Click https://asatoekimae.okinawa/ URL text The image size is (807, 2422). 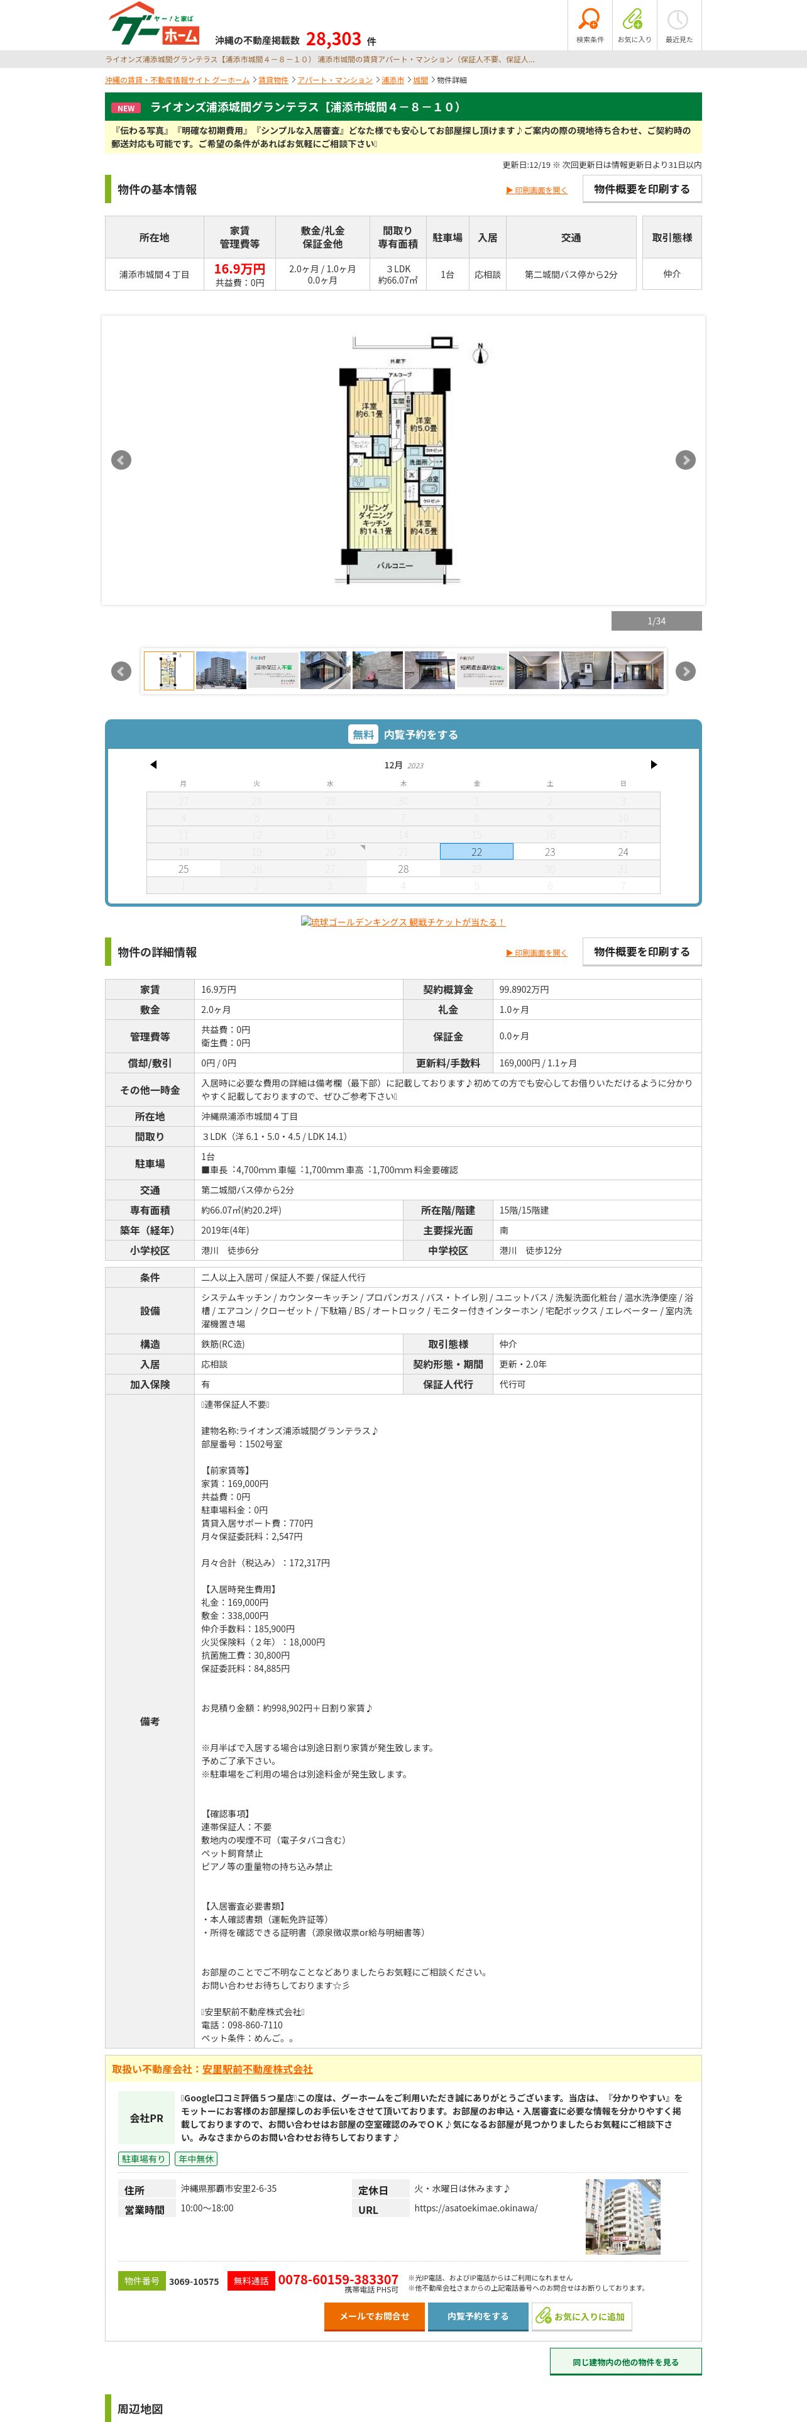pos(475,2208)
